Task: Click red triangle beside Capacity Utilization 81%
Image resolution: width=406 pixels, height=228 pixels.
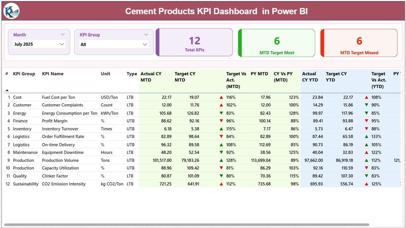Action: point(221,168)
